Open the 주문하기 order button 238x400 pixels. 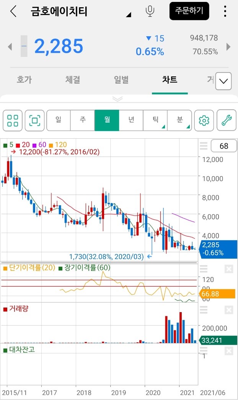(x=189, y=11)
